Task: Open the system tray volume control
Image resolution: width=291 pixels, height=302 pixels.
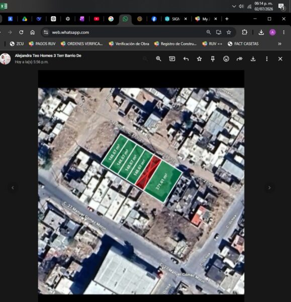Action: coord(241,7)
